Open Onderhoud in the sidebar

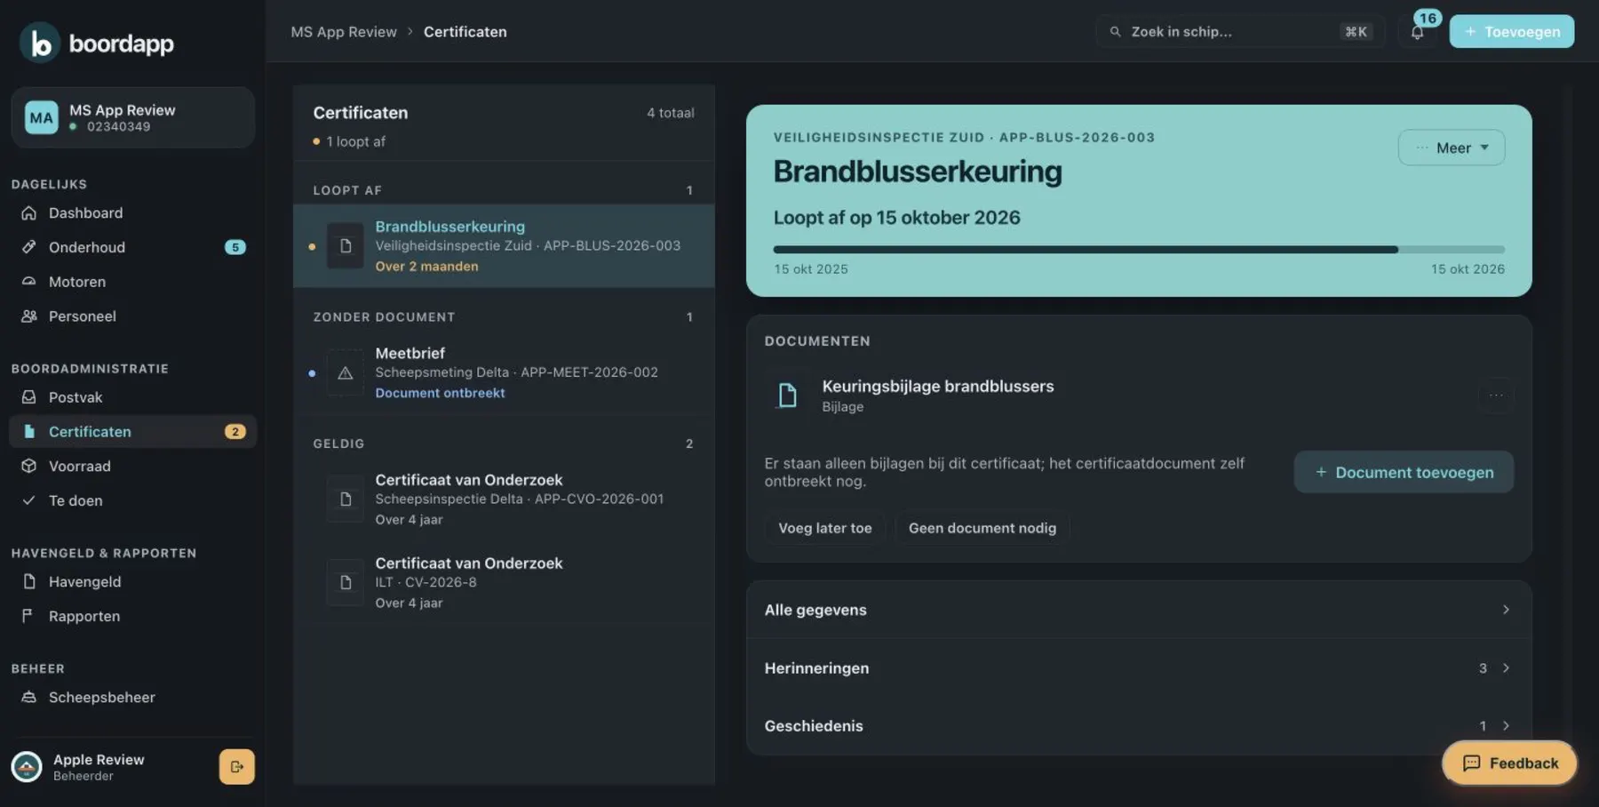[x=132, y=247]
